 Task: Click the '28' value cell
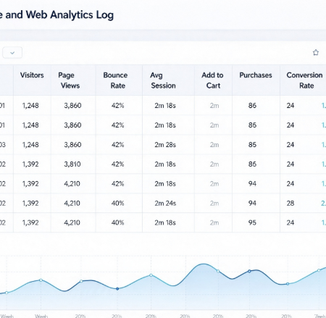pos(291,204)
